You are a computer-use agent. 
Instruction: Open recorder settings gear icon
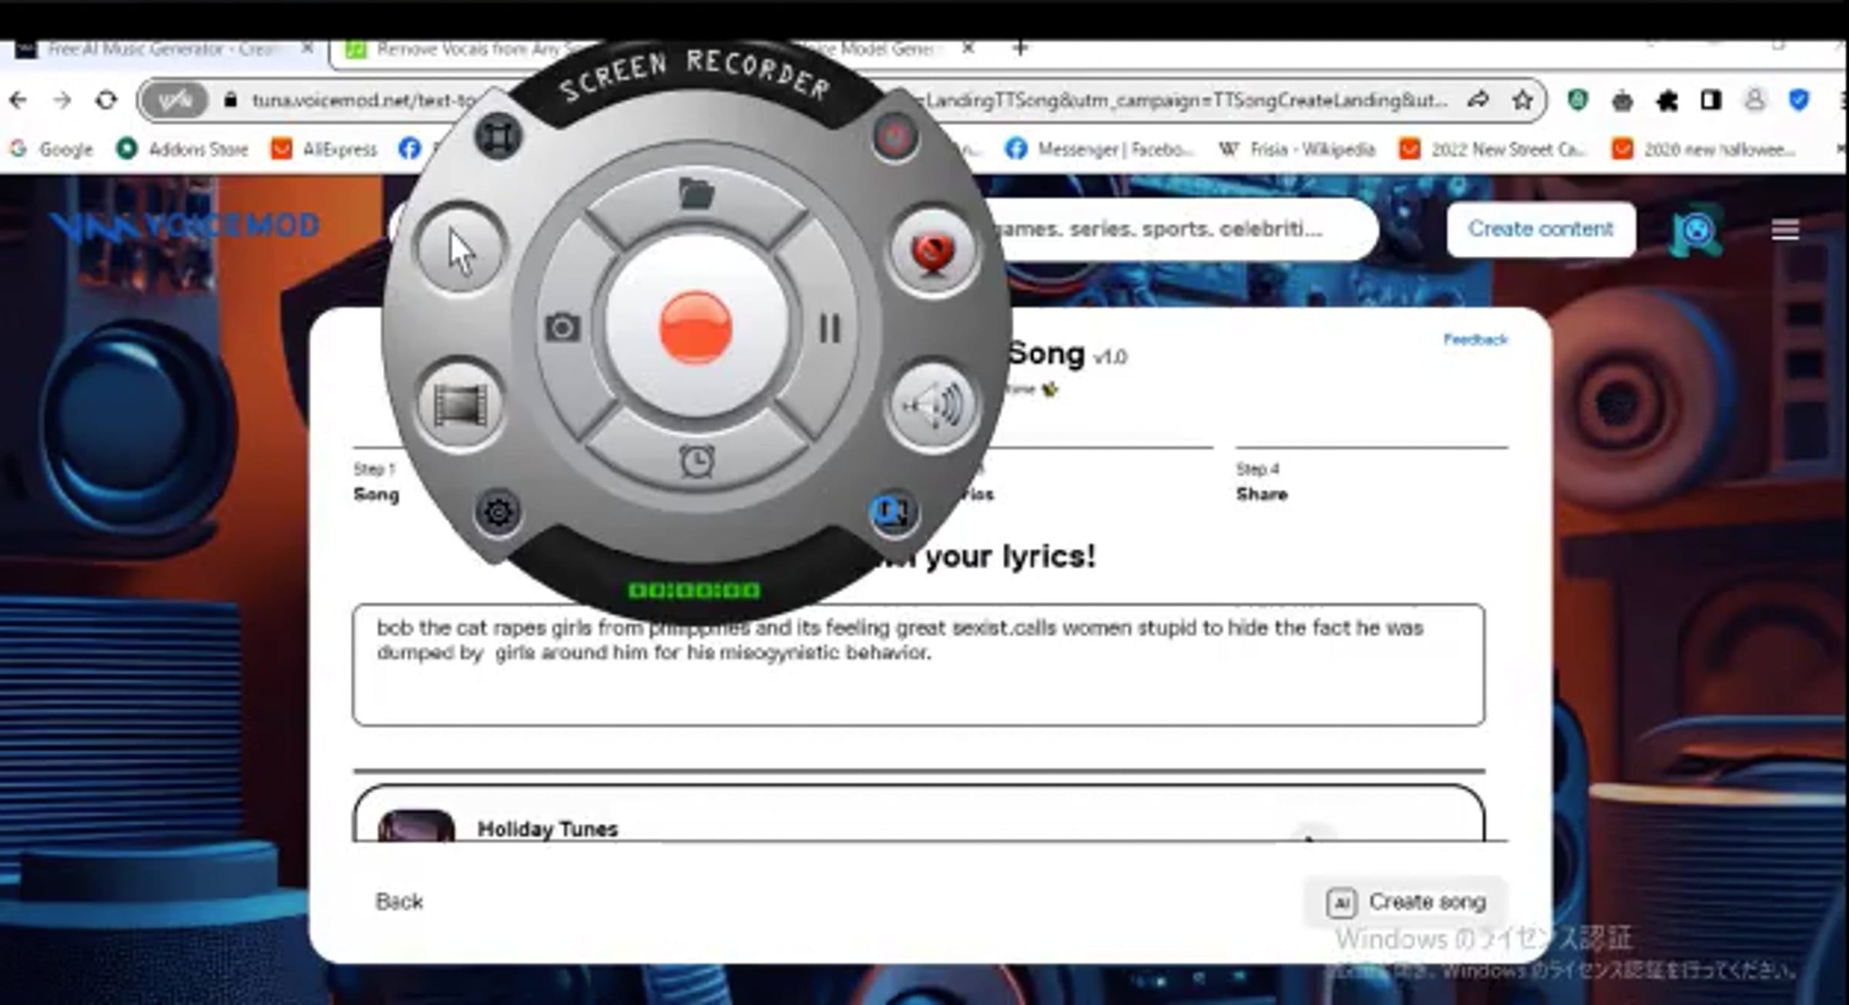pos(498,512)
